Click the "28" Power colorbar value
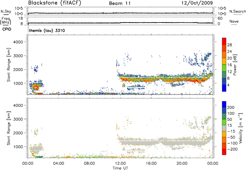 point(229,45)
